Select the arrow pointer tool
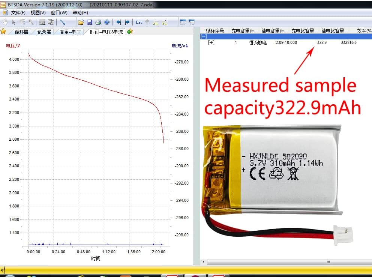Viewport: 372px width, 278px height. pos(14,22)
